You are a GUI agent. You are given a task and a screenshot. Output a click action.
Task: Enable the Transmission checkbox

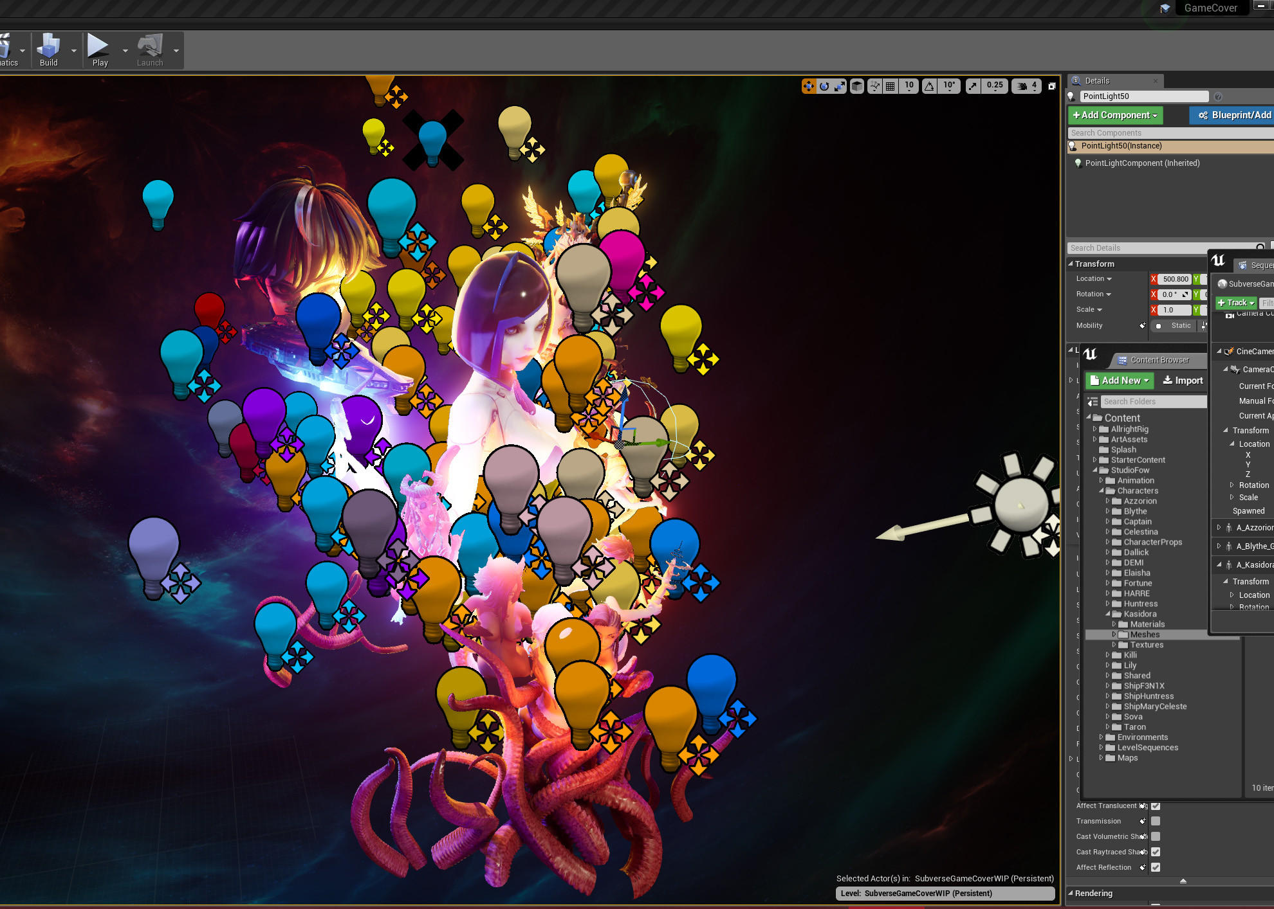point(1156,821)
